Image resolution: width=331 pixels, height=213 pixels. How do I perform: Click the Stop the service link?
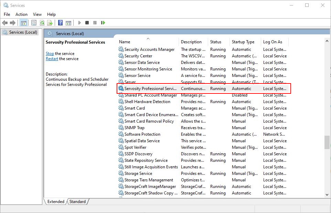tap(50, 53)
